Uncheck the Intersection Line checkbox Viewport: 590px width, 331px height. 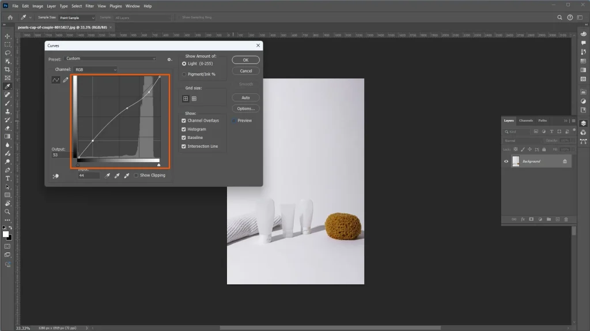(x=184, y=146)
